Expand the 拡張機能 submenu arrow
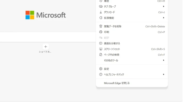Viewport: 183px width, 102px height. coord(164,18)
